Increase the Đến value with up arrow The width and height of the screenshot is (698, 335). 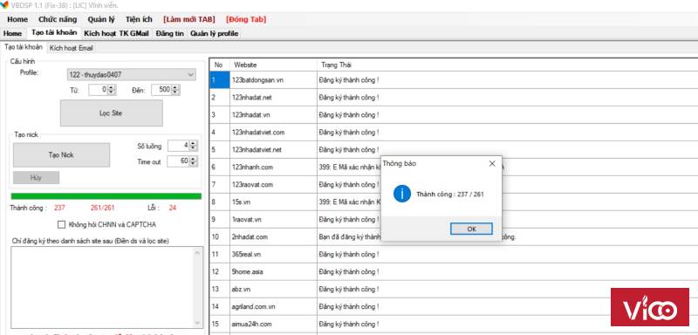click(x=175, y=87)
